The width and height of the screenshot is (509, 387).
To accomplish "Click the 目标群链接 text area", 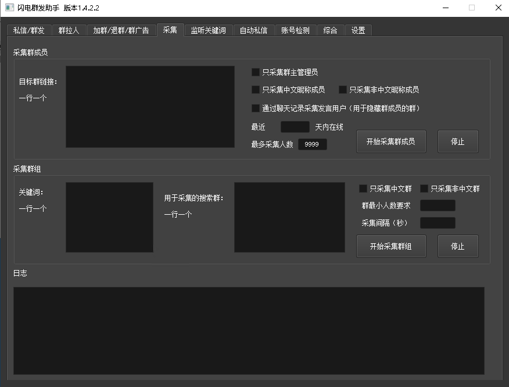I will [150, 106].
